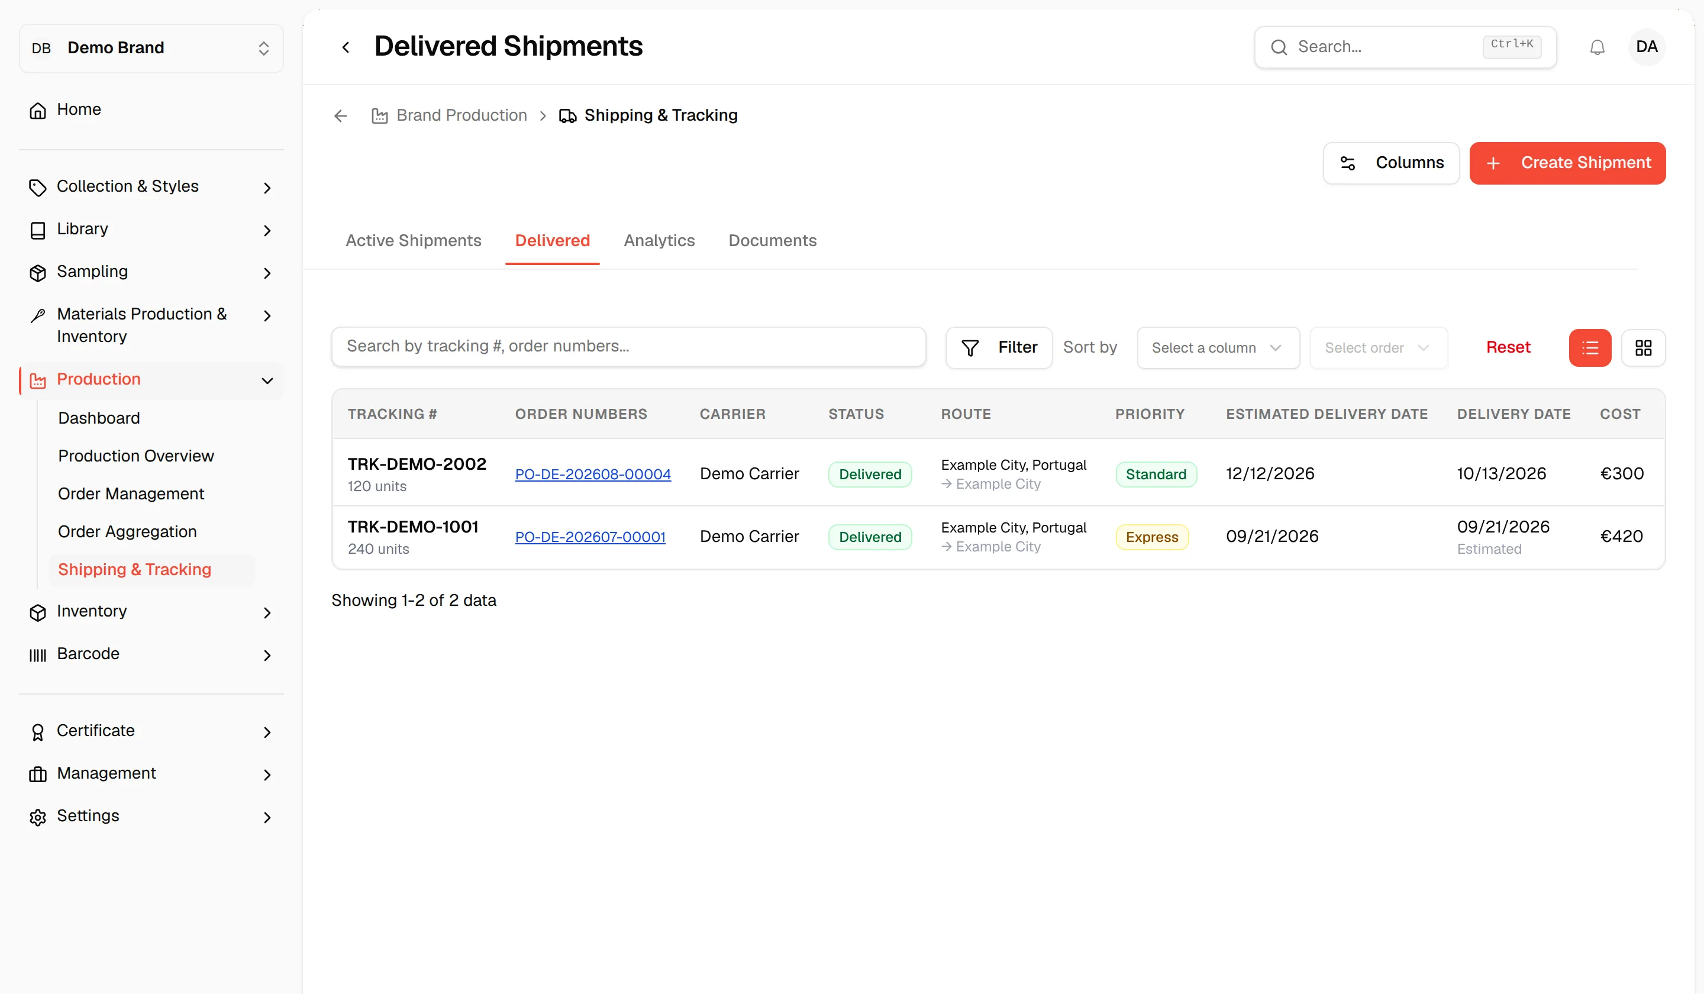Expand Collection & Styles menu chevron
This screenshot has width=1704, height=994.
267,188
